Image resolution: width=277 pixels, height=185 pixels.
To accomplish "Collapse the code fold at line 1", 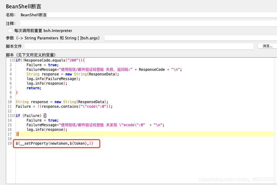I will tap(14, 60).
